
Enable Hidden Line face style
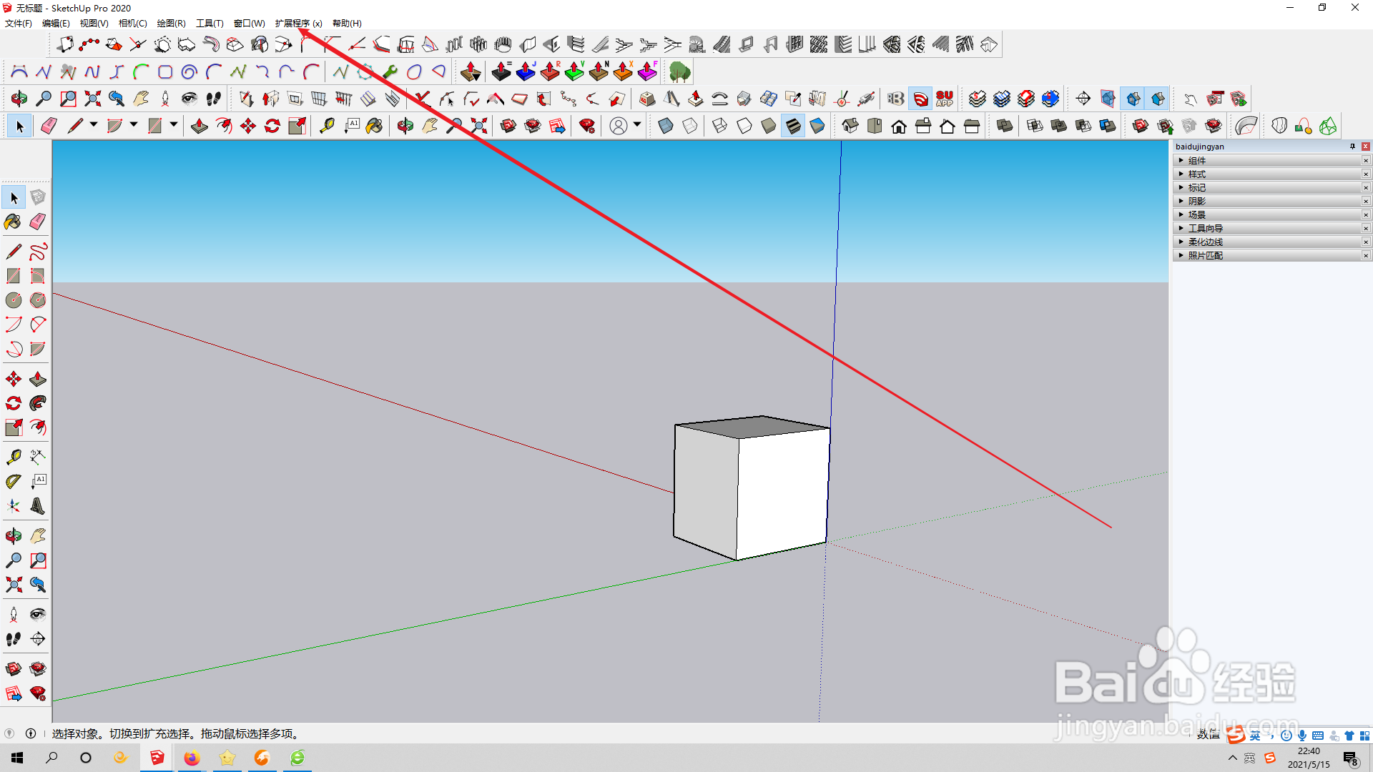pos(744,127)
